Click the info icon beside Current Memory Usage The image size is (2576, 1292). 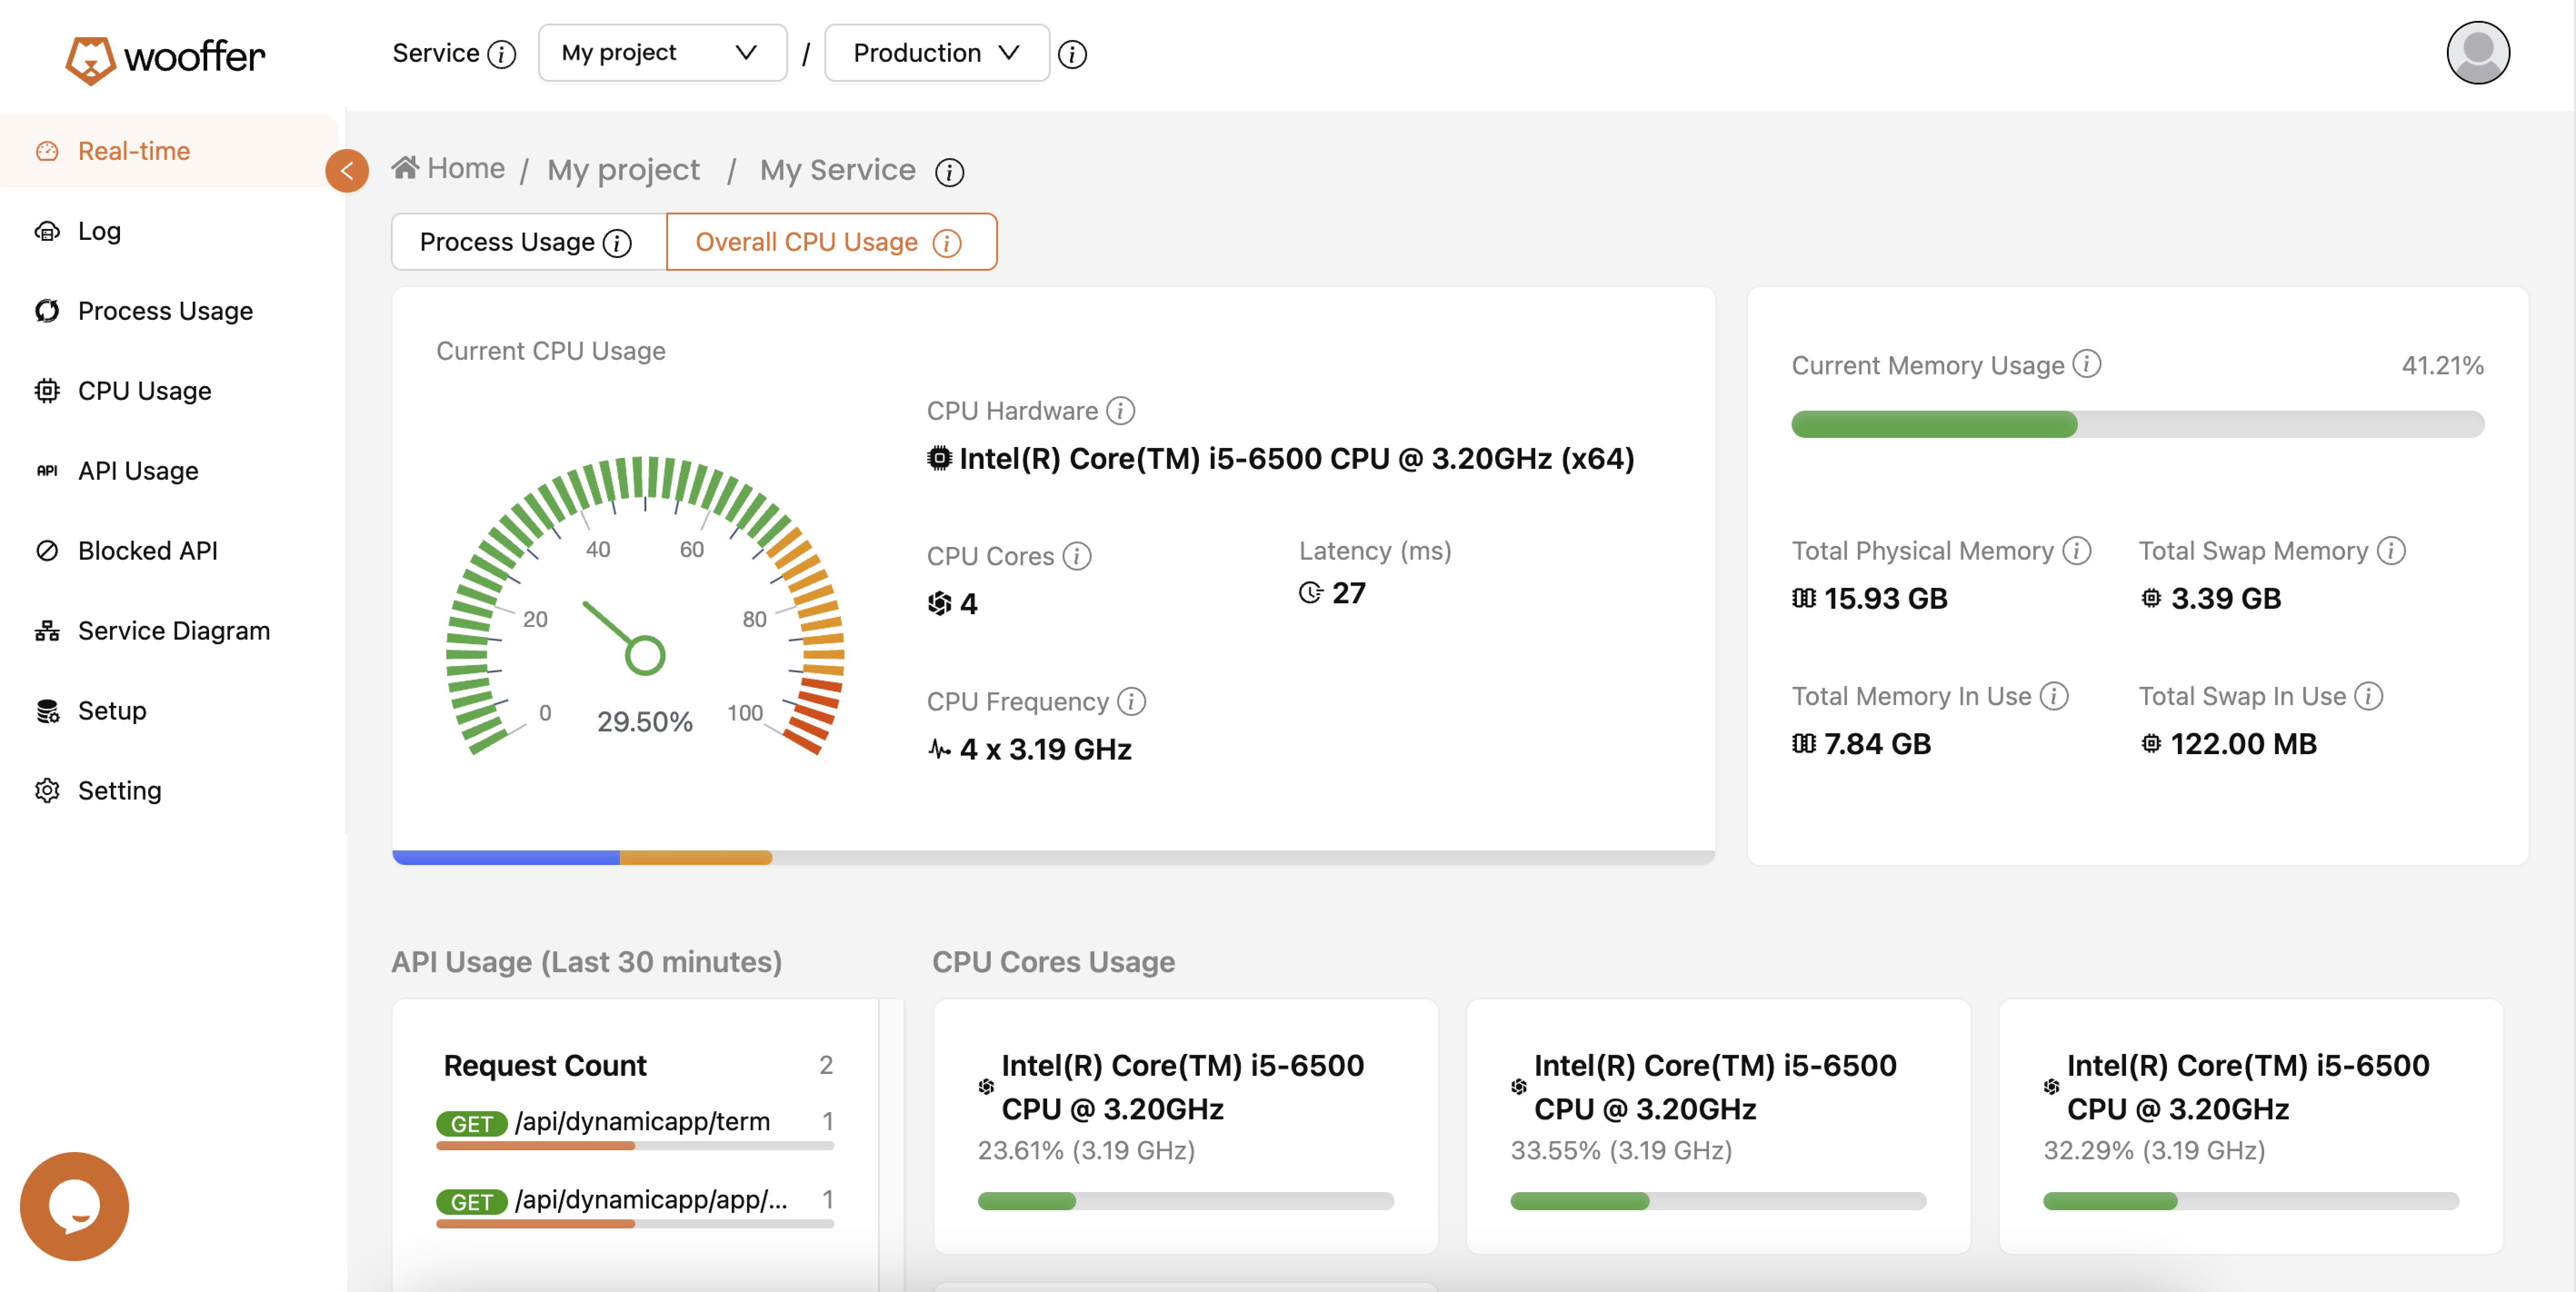pyautogui.click(x=2087, y=364)
